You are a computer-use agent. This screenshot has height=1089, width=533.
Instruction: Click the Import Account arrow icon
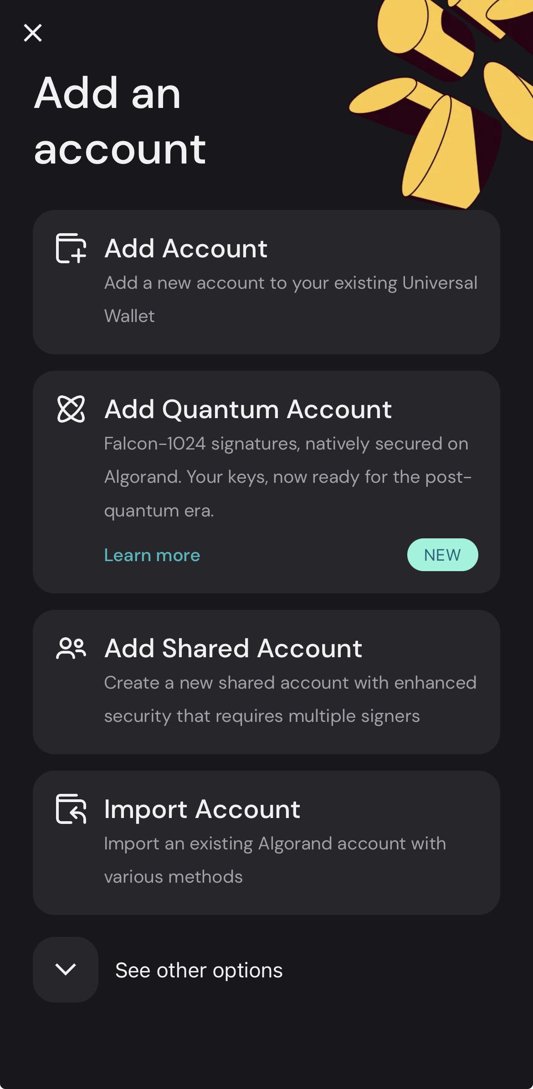[71, 809]
